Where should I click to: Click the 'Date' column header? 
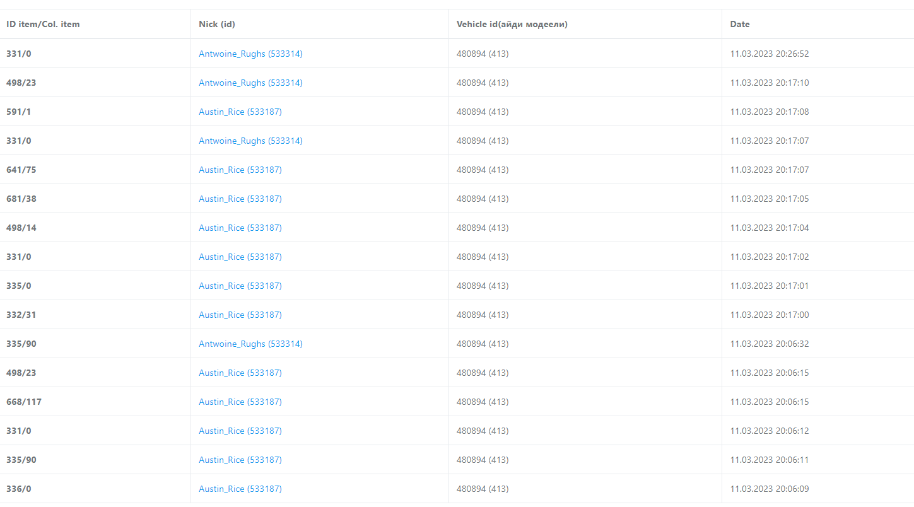click(740, 25)
